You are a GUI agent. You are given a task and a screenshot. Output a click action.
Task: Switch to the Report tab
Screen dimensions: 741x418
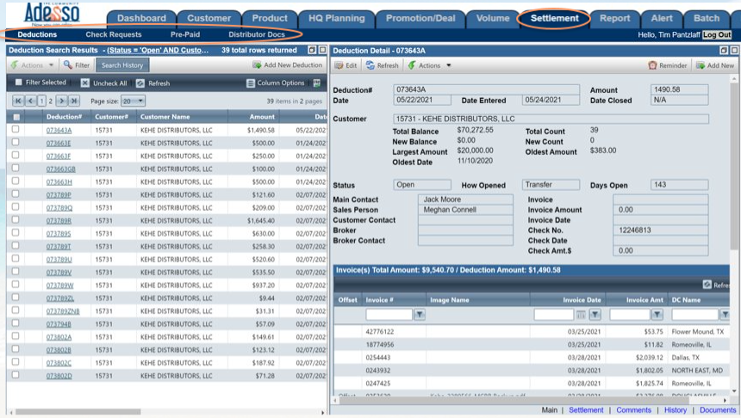(614, 18)
